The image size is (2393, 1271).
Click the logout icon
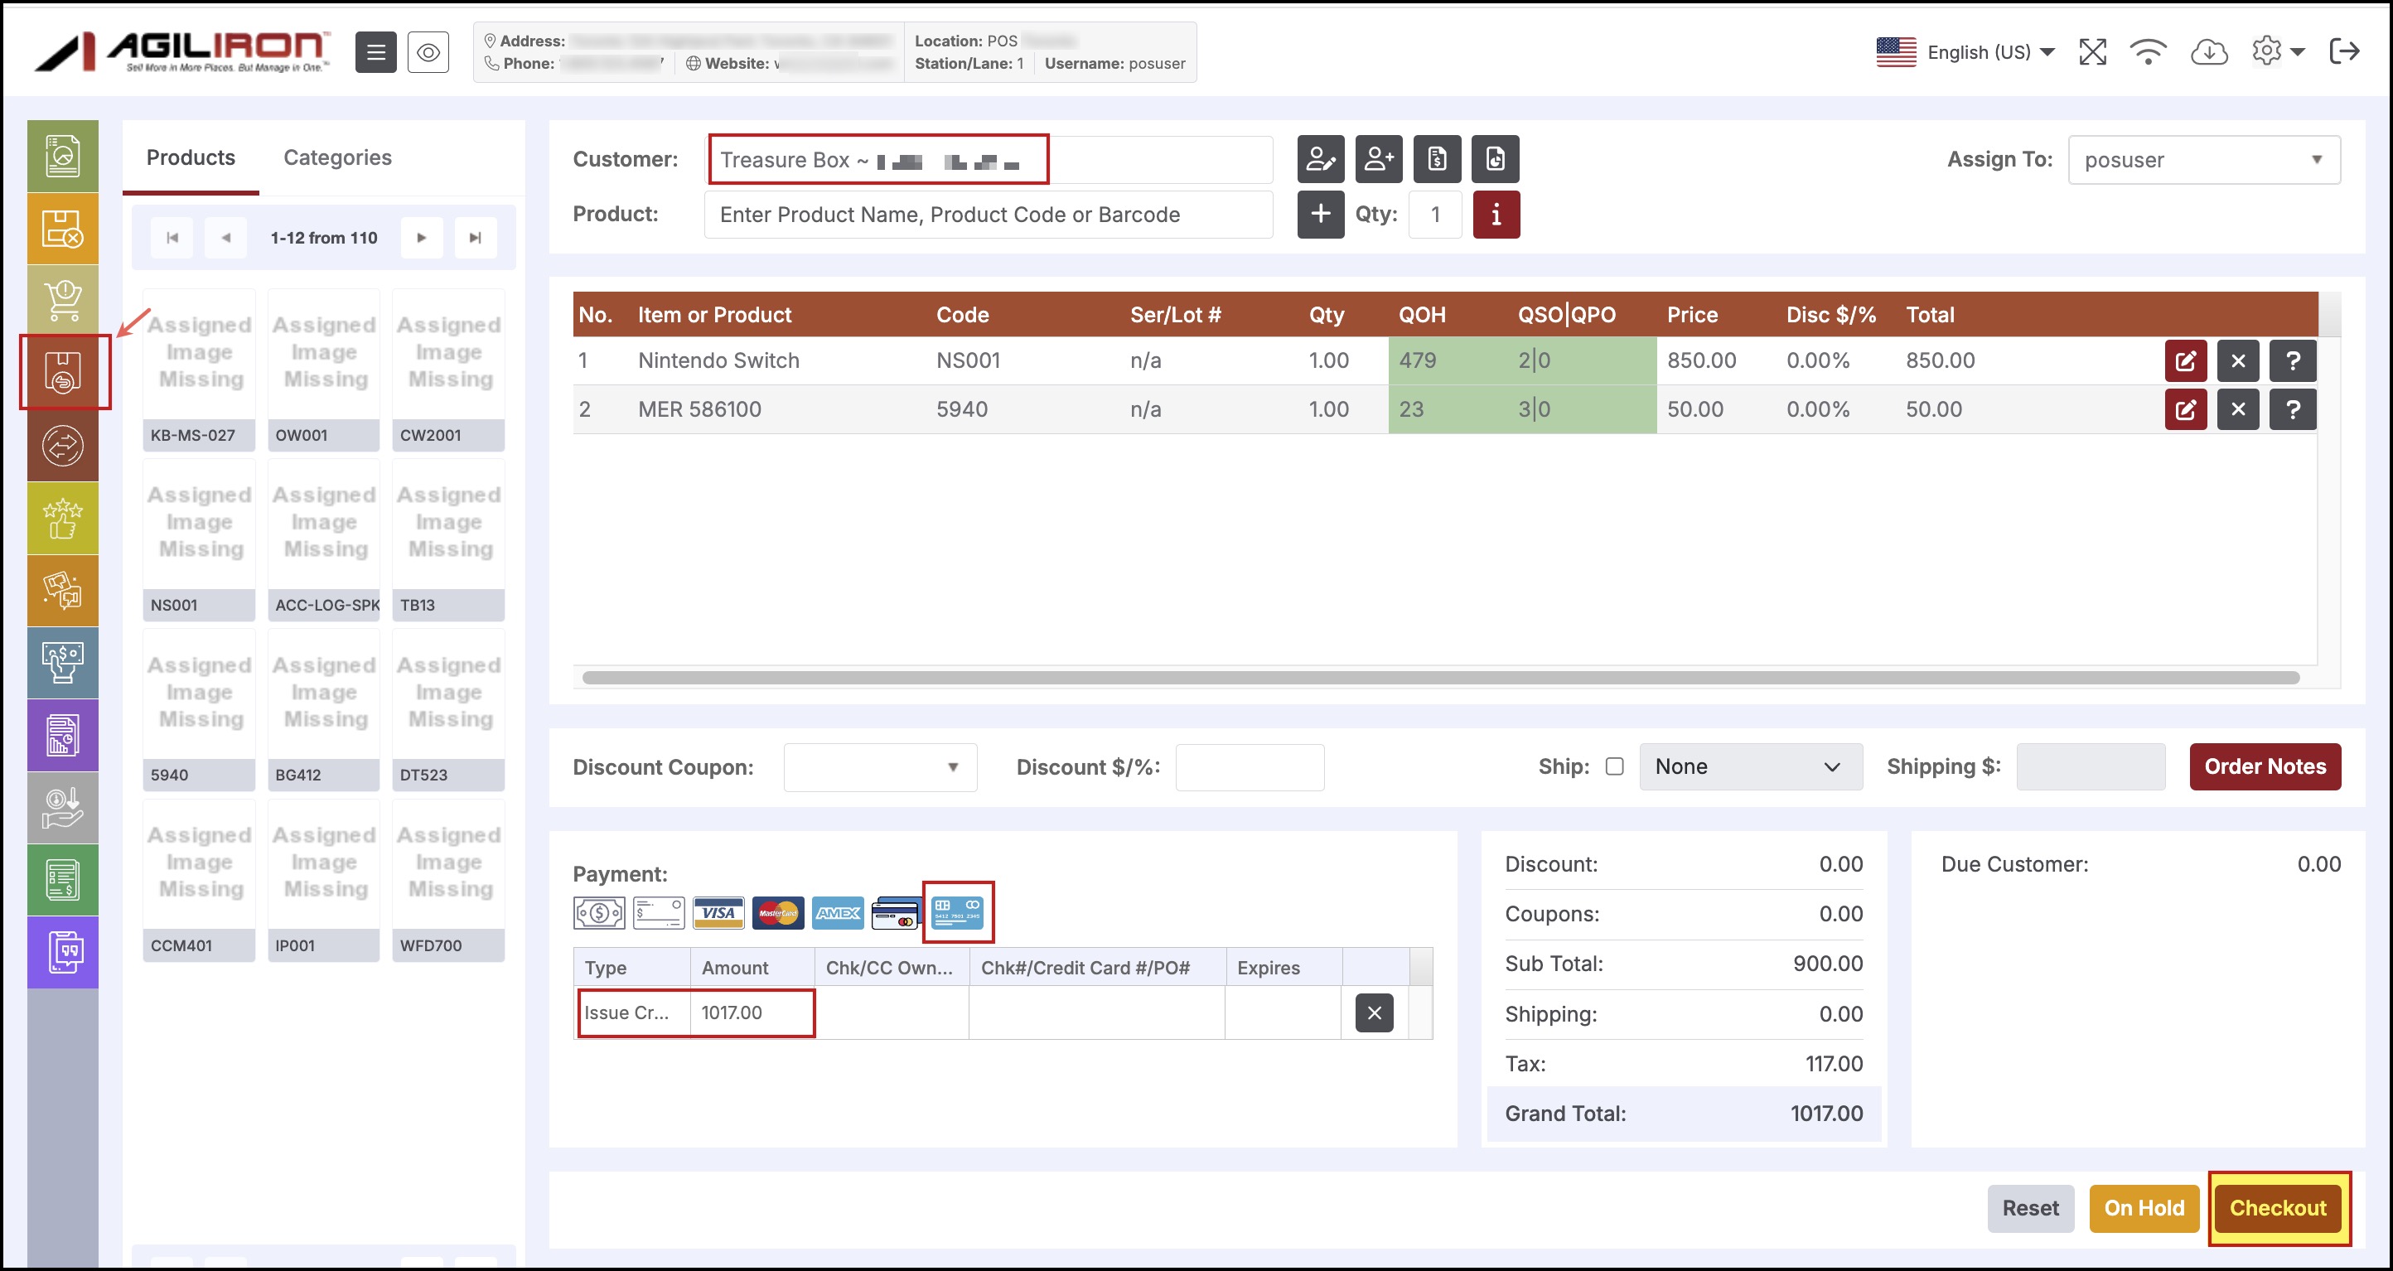tap(2344, 51)
